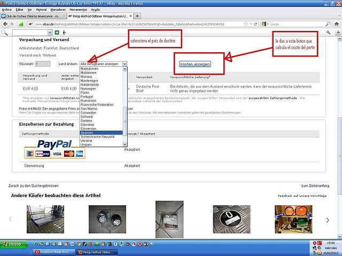Click the giropay payment icon
342x256 pixels.
[43, 154]
